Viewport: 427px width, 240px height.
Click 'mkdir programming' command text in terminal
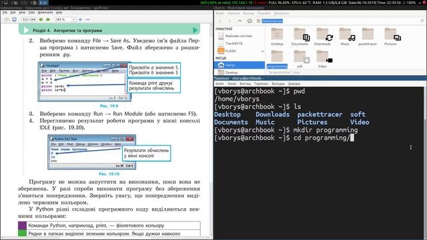pos(326,130)
